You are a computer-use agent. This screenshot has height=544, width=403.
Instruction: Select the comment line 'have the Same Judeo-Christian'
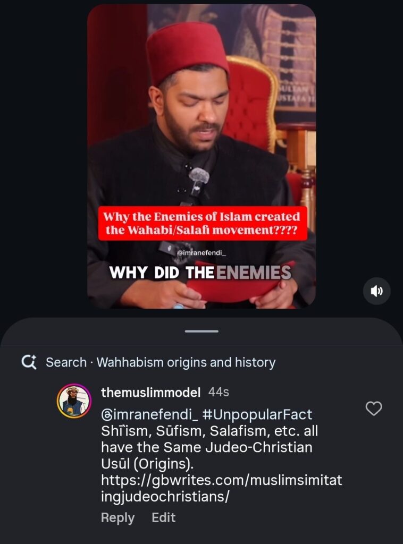206,447
